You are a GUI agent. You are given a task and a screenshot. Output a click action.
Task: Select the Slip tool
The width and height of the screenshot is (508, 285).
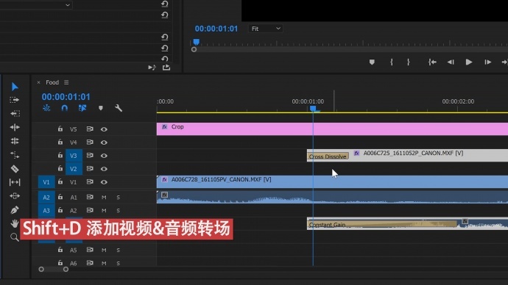point(15,182)
